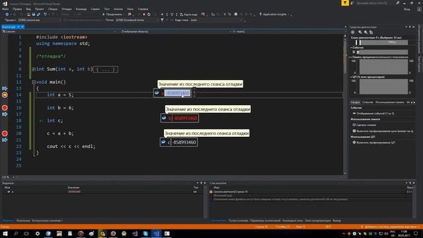
Task: Open the Code Map (Карта кода) tool
Action: coord(188,15)
